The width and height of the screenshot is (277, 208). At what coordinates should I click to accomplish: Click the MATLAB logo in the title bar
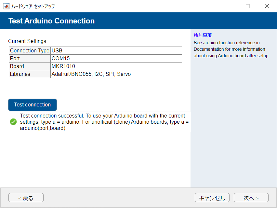6,6
